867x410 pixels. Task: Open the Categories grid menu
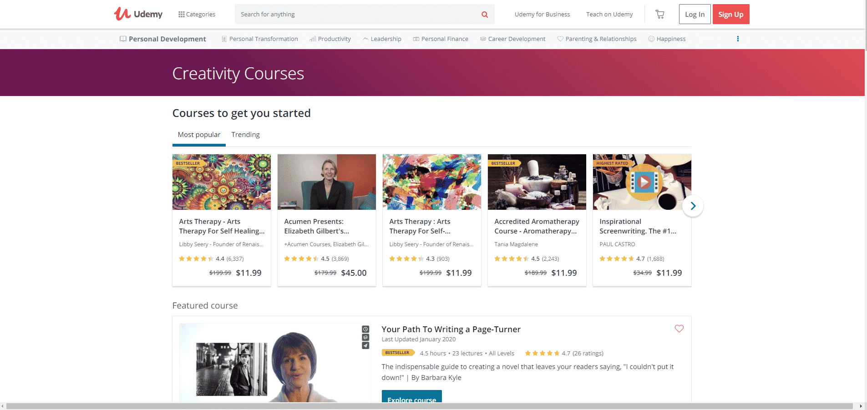(197, 14)
